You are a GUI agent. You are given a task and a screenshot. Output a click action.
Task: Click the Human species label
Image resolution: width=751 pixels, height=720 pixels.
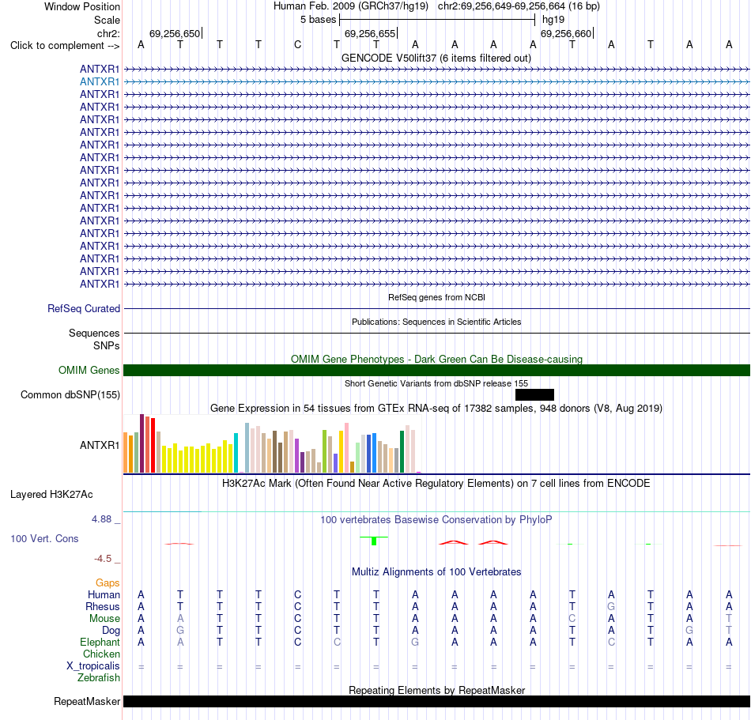pyautogui.click(x=104, y=594)
